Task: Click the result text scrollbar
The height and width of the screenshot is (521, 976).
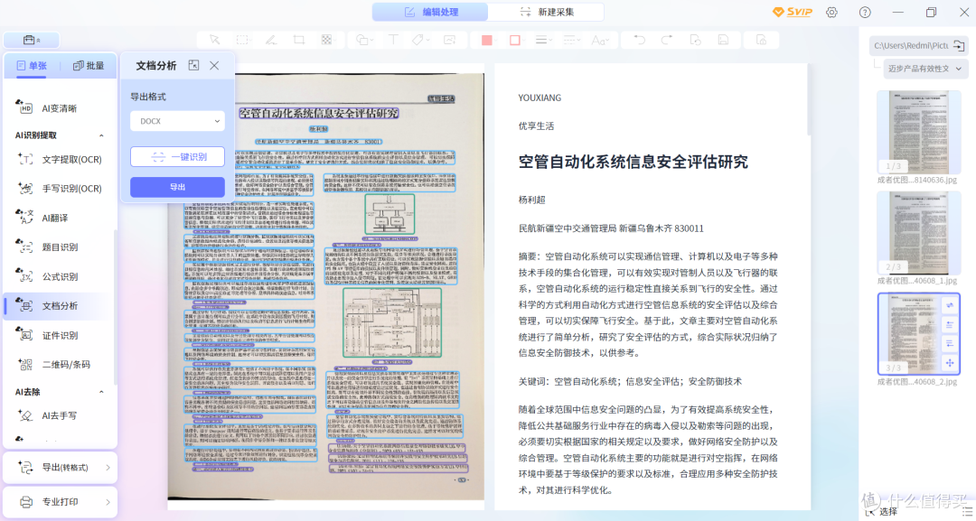Action: click(x=809, y=101)
